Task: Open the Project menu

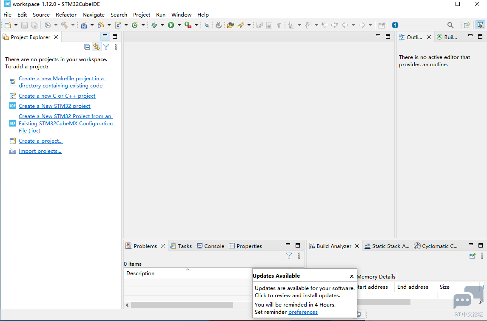Action: click(x=141, y=14)
